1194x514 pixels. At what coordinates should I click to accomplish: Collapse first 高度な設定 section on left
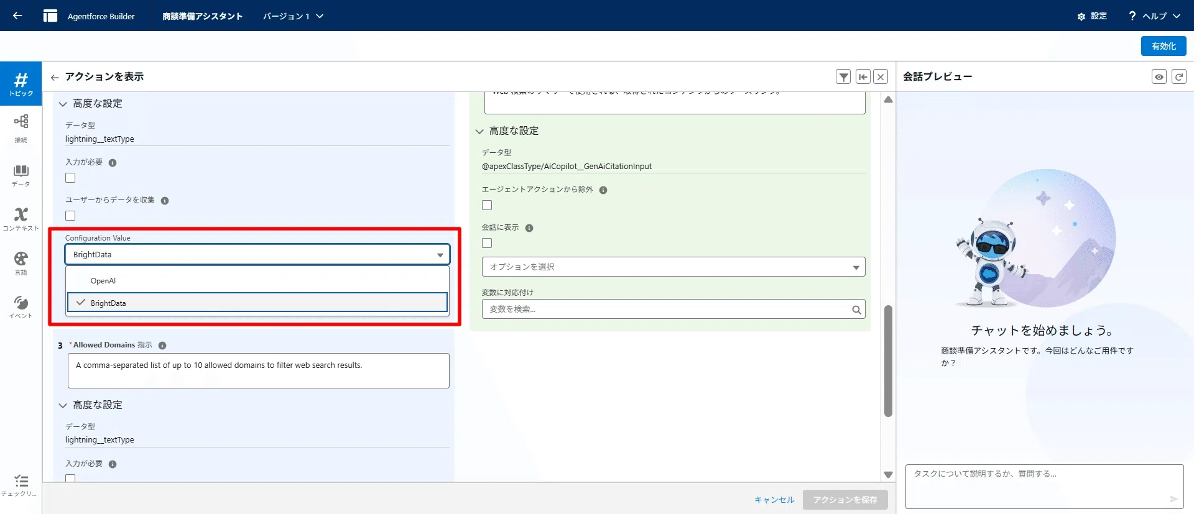coord(63,104)
